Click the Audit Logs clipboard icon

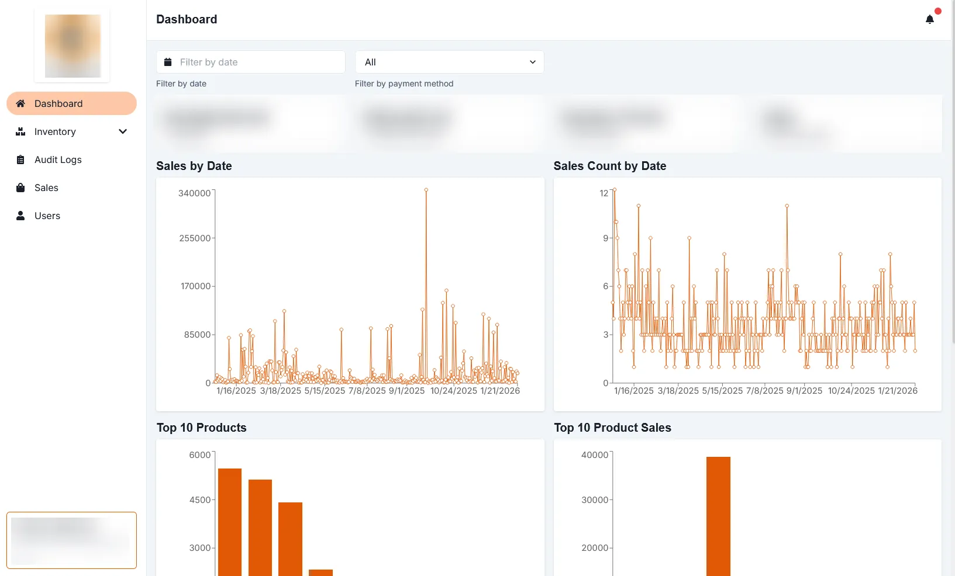(x=20, y=159)
